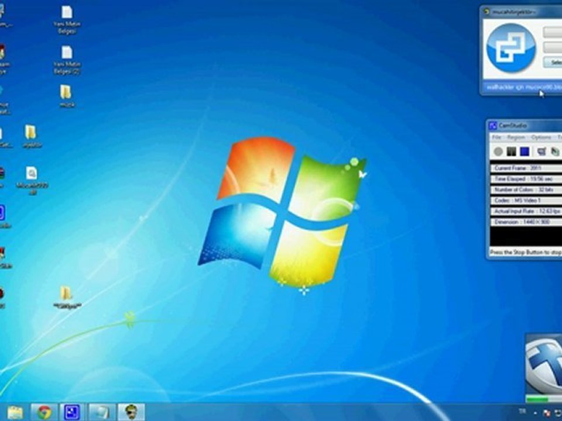
Task: Select the Yeni Metin Belgesi (2) file
Action: [67, 60]
